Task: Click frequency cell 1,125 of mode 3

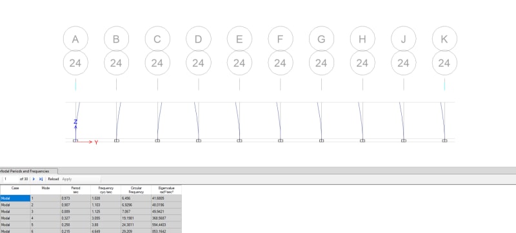Action: coord(106,211)
